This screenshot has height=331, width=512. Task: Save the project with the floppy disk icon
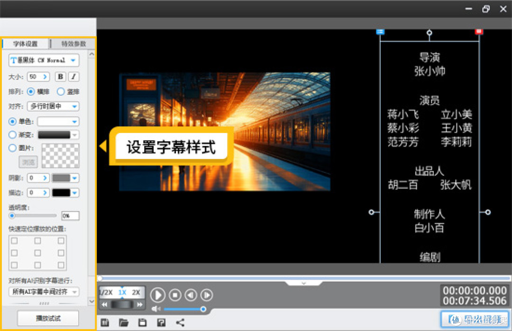[142, 322]
